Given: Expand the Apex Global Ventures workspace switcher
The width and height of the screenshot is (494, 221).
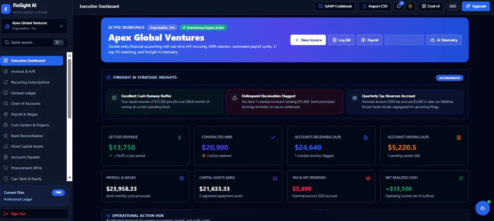Looking at the screenshot, I should pos(34,26).
